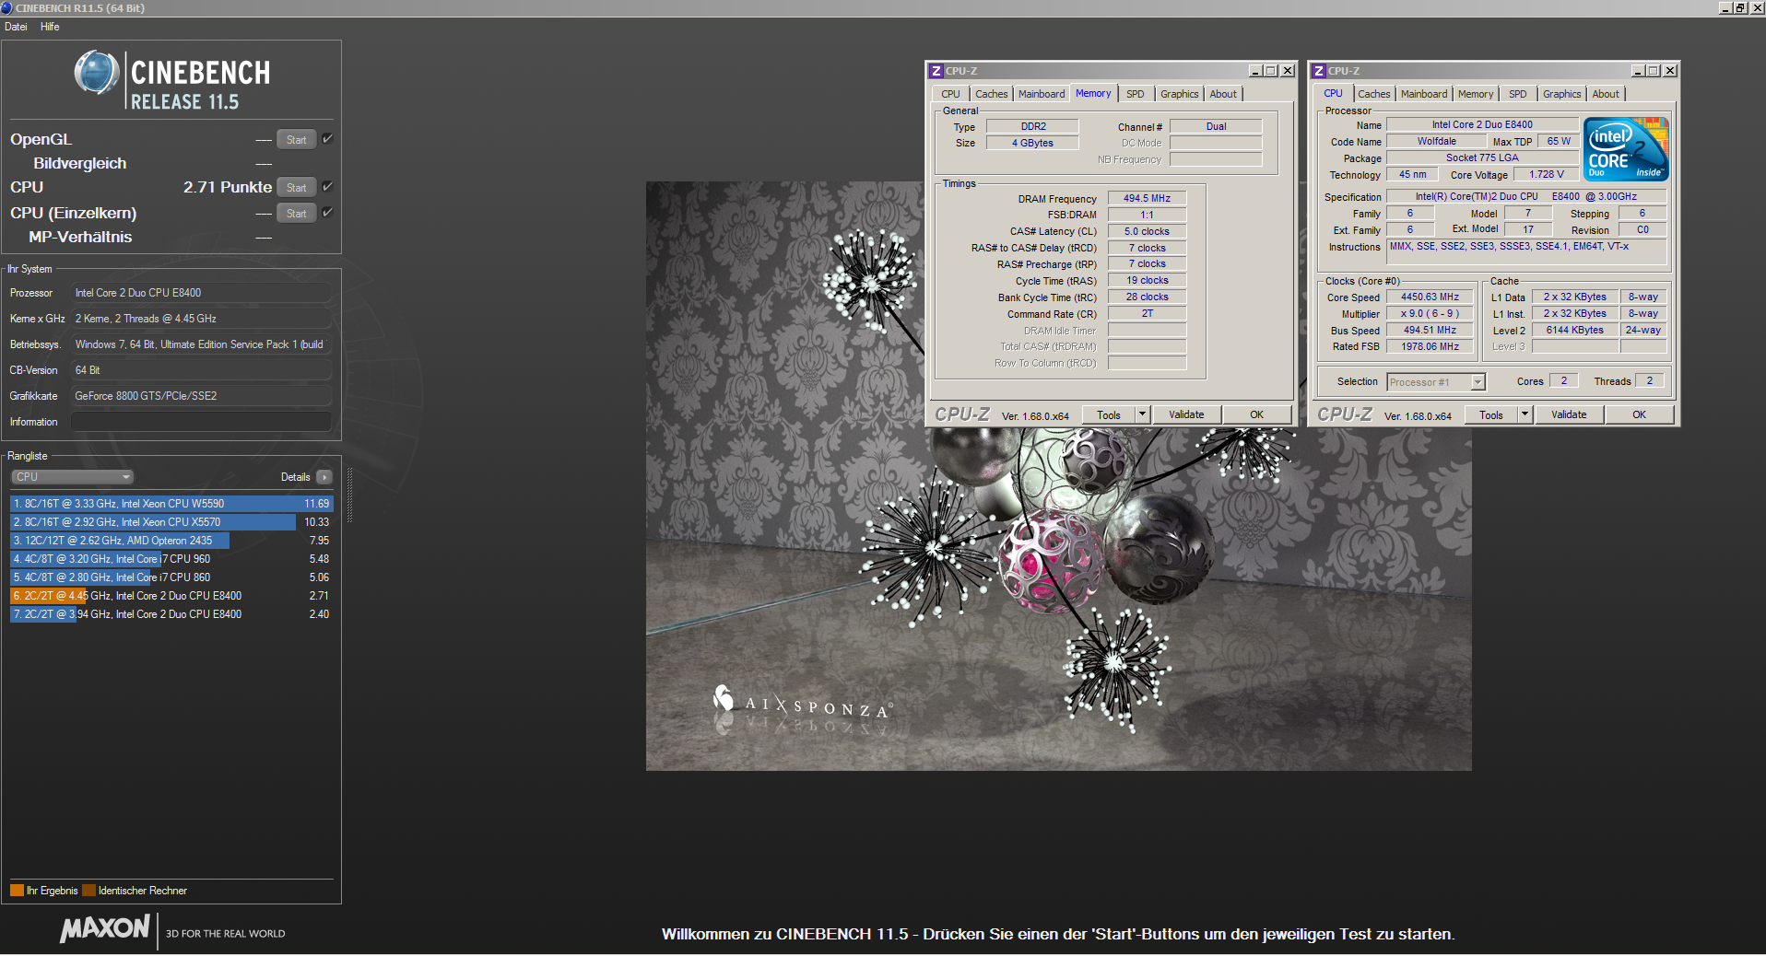1766x956 pixels.
Task: Select ranking row AMD Opteron 2435
Action: [171, 541]
